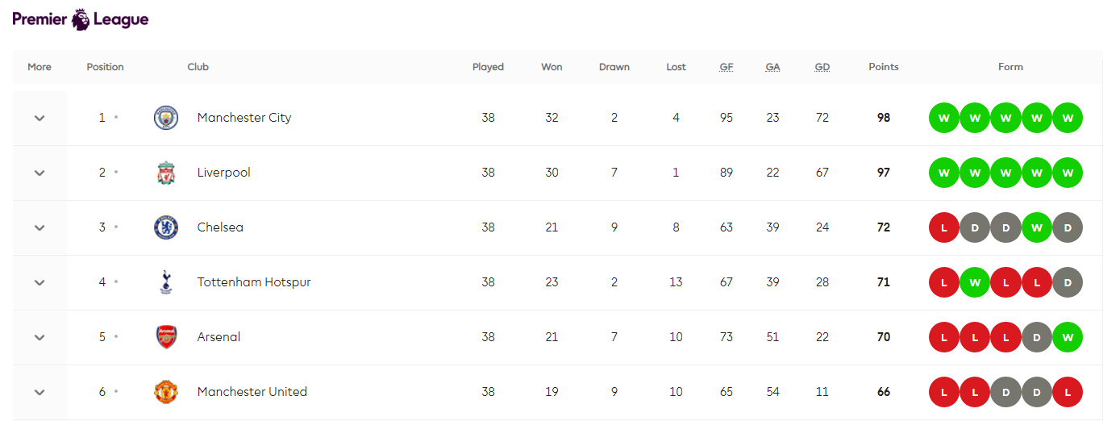Click Chelsea's green W form indicator

pos(1037,227)
